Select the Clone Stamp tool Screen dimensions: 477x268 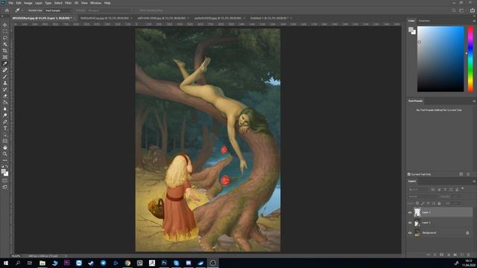pyautogui.click(x=5, y=83)
